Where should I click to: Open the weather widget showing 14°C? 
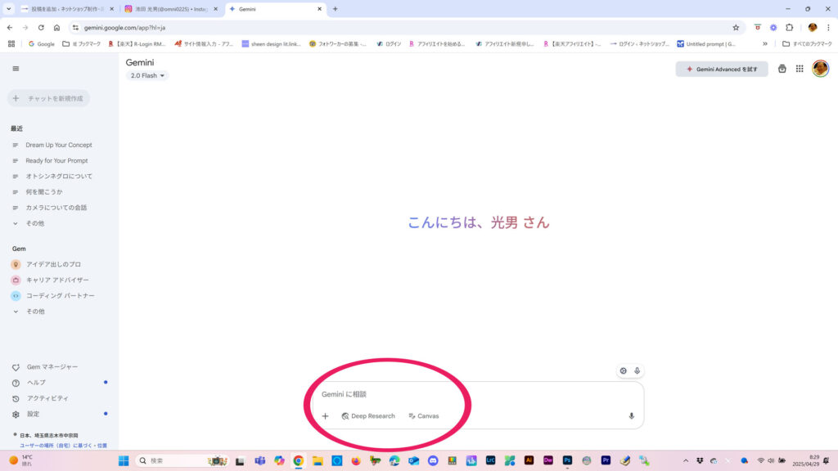point(20,461)
